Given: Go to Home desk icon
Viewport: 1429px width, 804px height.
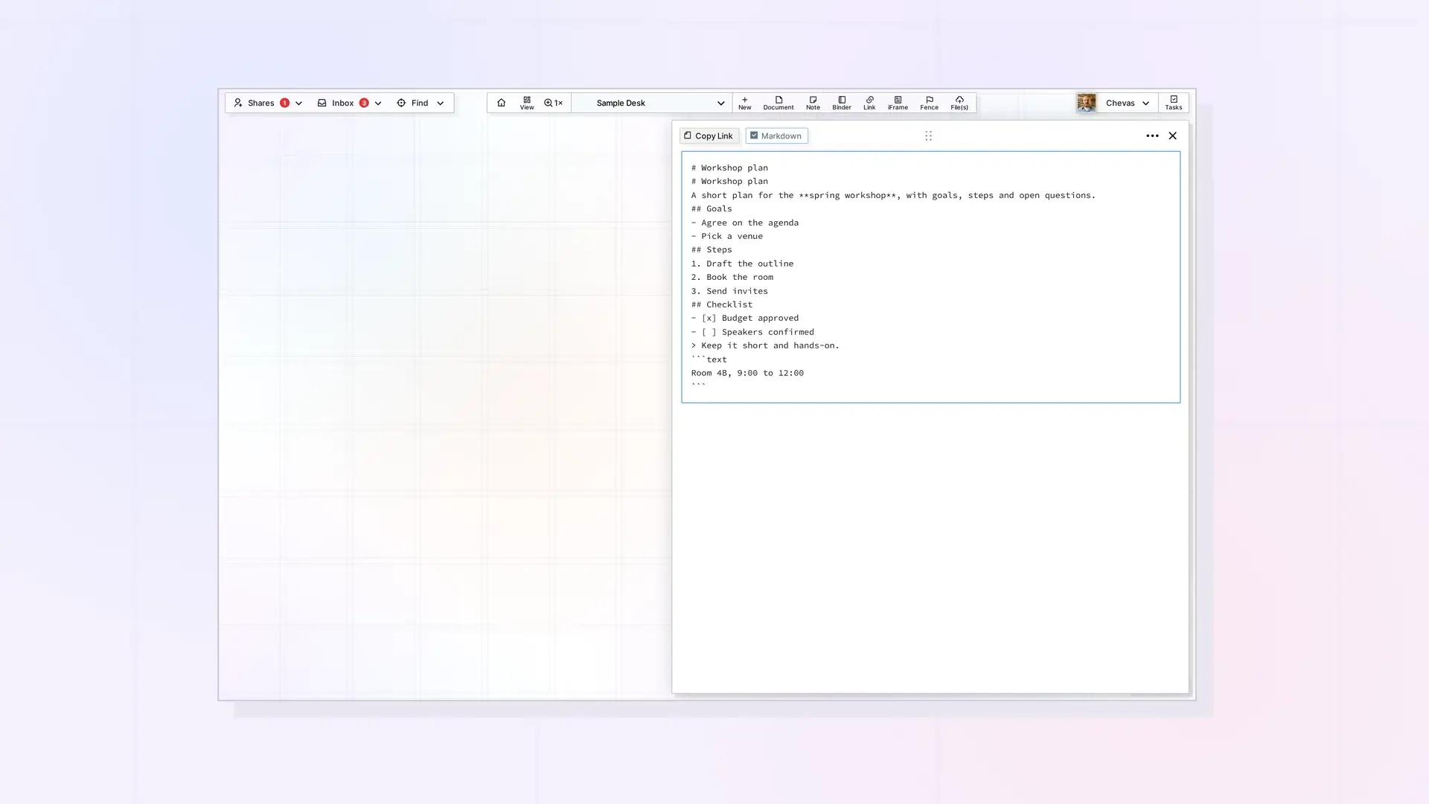Looking at the screenshot, I should click(501, 103).
